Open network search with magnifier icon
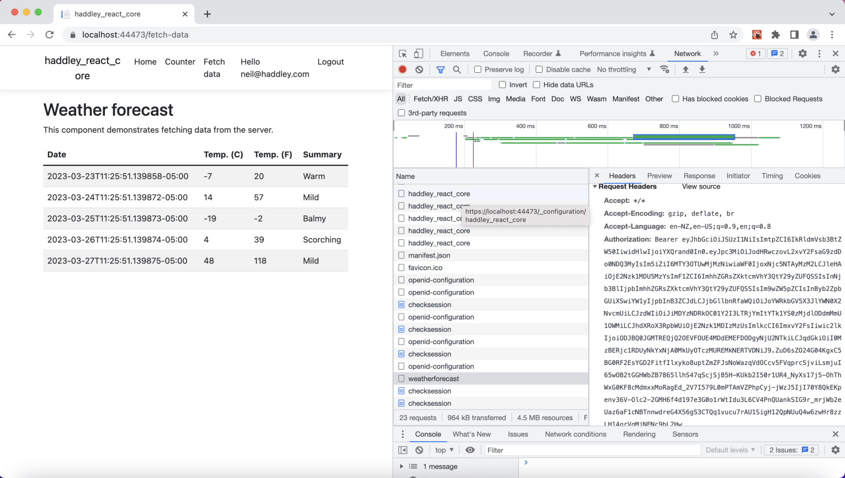The height and width of the screenshot is (478, 845). [457, 69]
